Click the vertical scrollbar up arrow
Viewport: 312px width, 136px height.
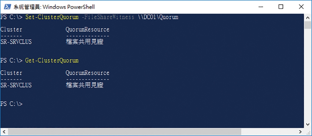click(x=308, y=18)
